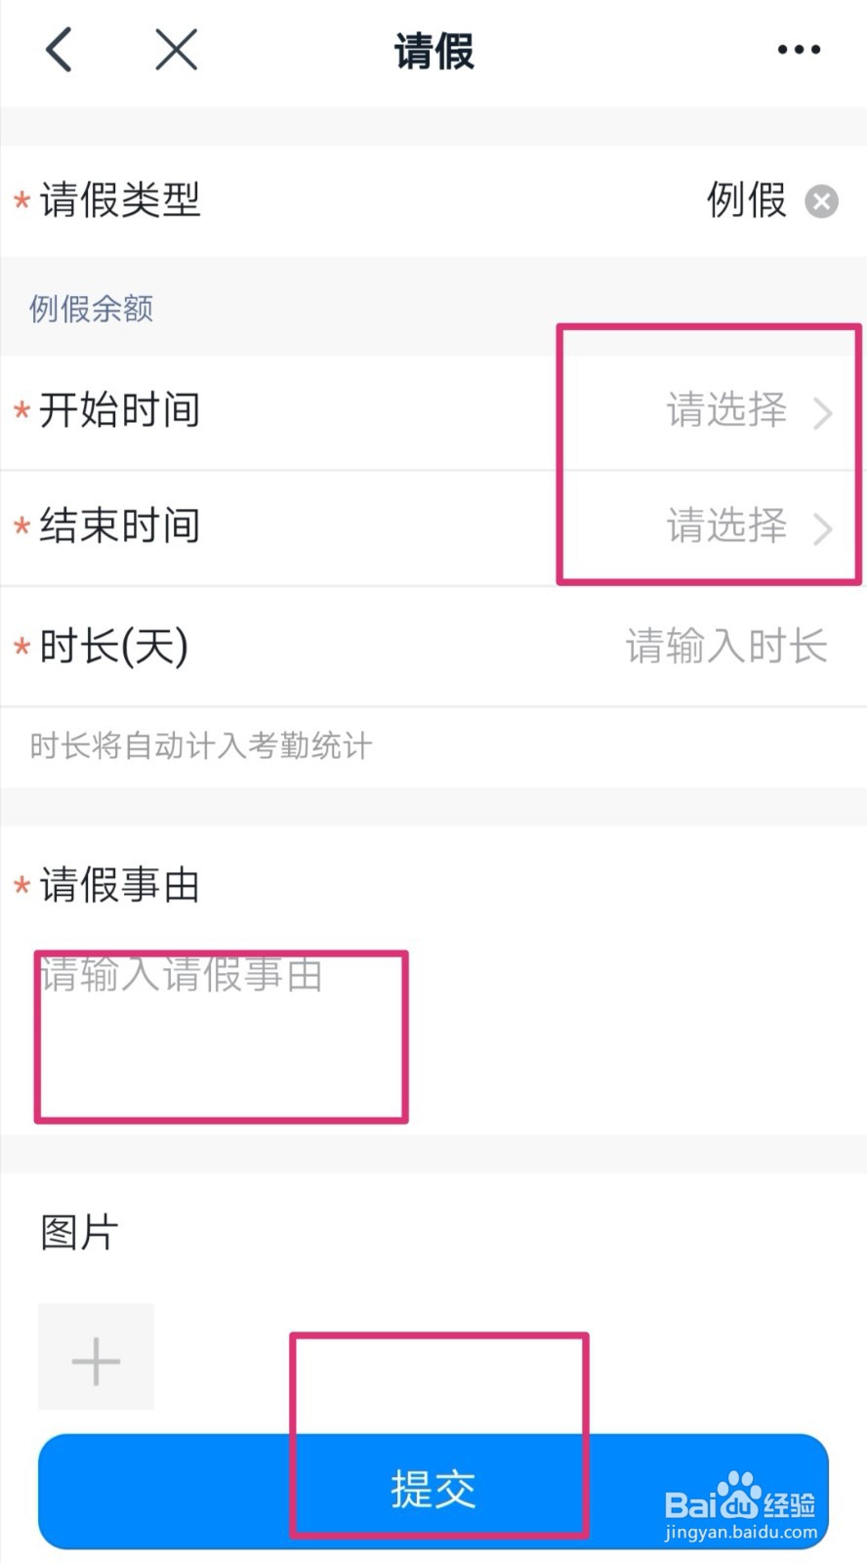867x1563 pixels.
Task: Select 请选择 for end time
Action: [726, 526]
